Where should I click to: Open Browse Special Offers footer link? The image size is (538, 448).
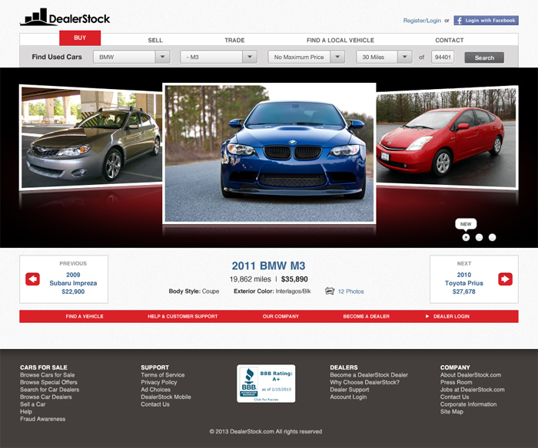[48, 382]
